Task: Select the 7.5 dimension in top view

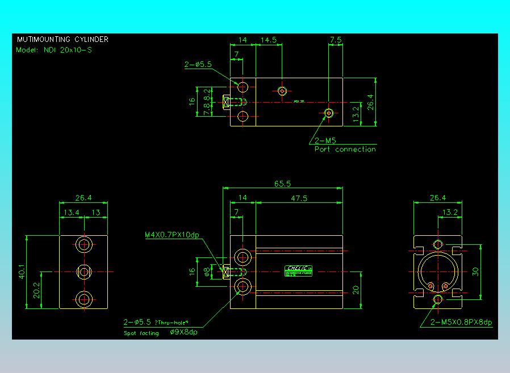Action: point(336,40)
